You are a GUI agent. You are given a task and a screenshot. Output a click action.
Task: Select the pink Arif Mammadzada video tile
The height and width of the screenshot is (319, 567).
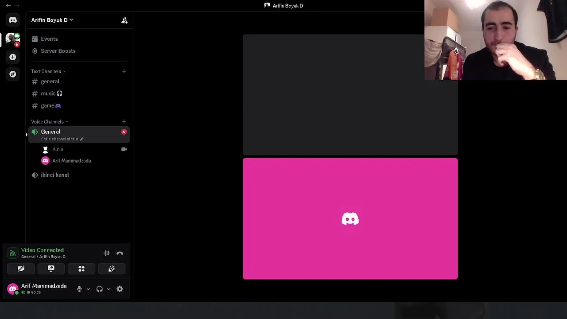pyautogui.click(x=350, y=219)
